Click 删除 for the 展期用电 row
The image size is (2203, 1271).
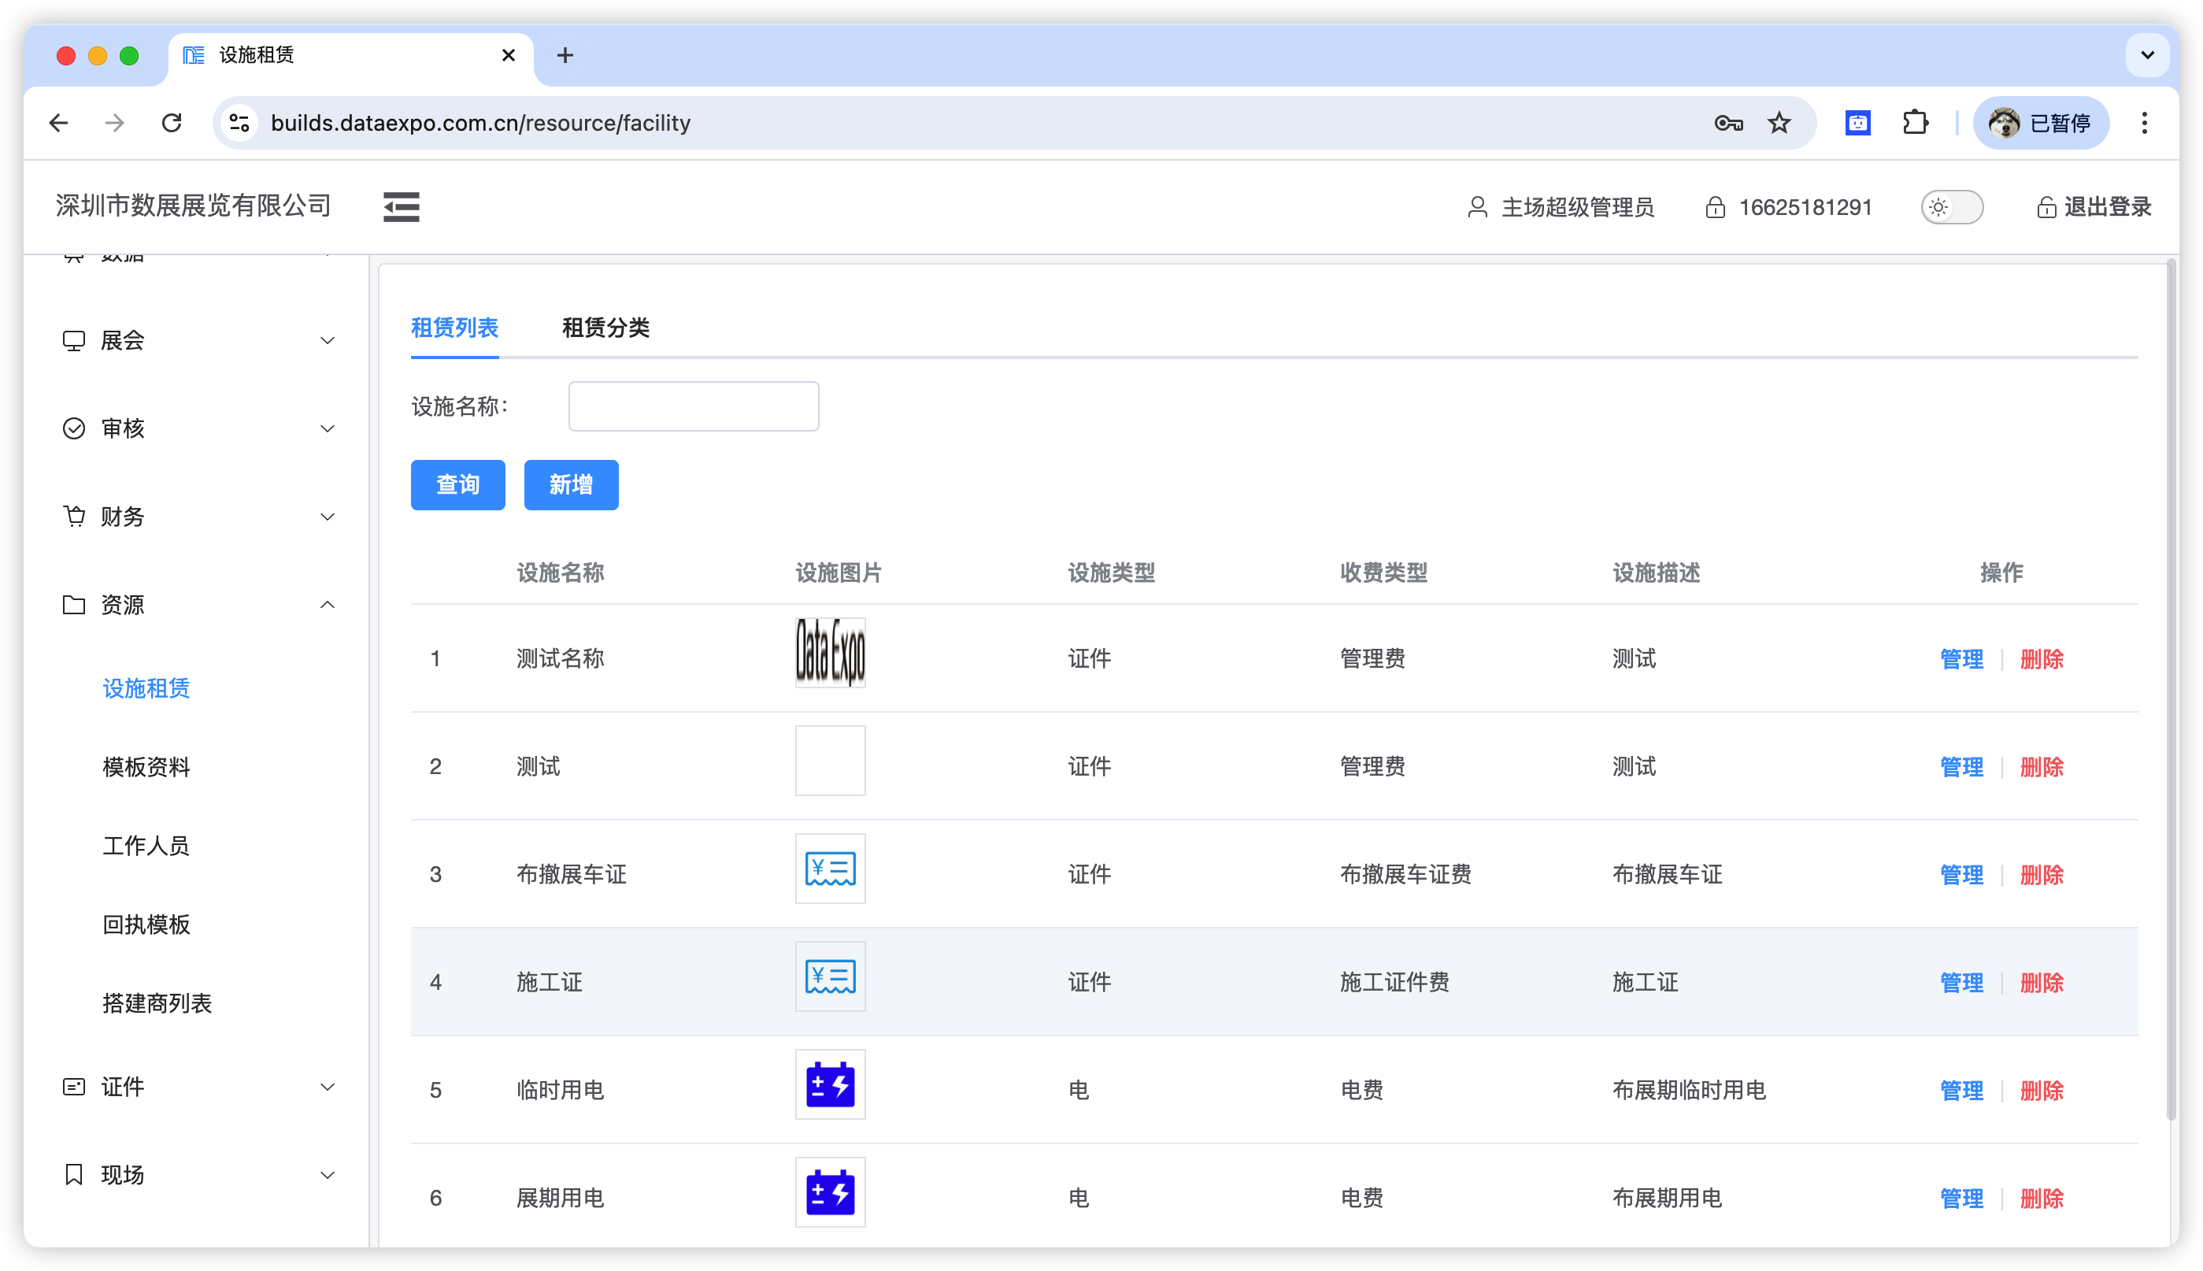(2042, 1199)
